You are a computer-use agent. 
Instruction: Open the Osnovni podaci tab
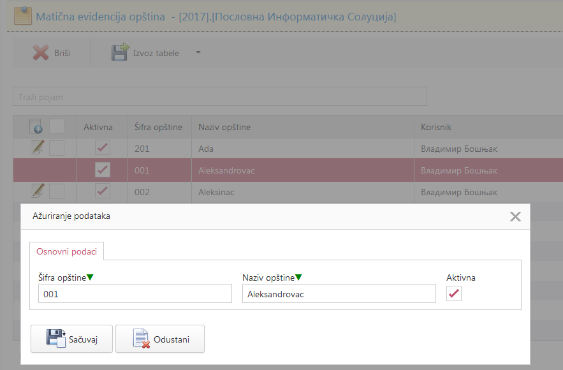coord(67,251)
